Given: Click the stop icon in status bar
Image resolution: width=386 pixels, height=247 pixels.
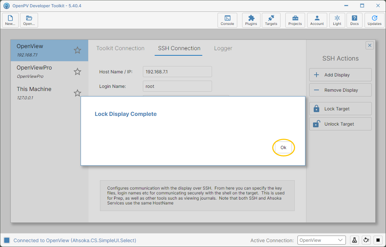Looking at the screenshot, I should pyautogui.click(x=378, y=240).
